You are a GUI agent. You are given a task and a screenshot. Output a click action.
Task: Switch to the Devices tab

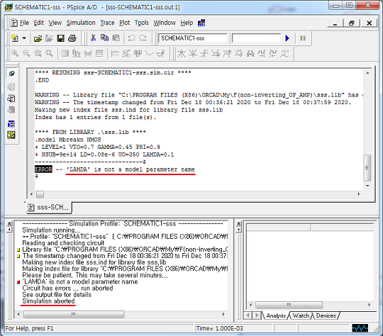pos(326,315)
